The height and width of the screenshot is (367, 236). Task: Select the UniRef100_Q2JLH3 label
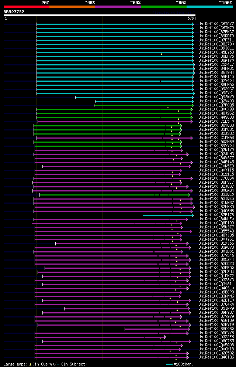[216, 154]
